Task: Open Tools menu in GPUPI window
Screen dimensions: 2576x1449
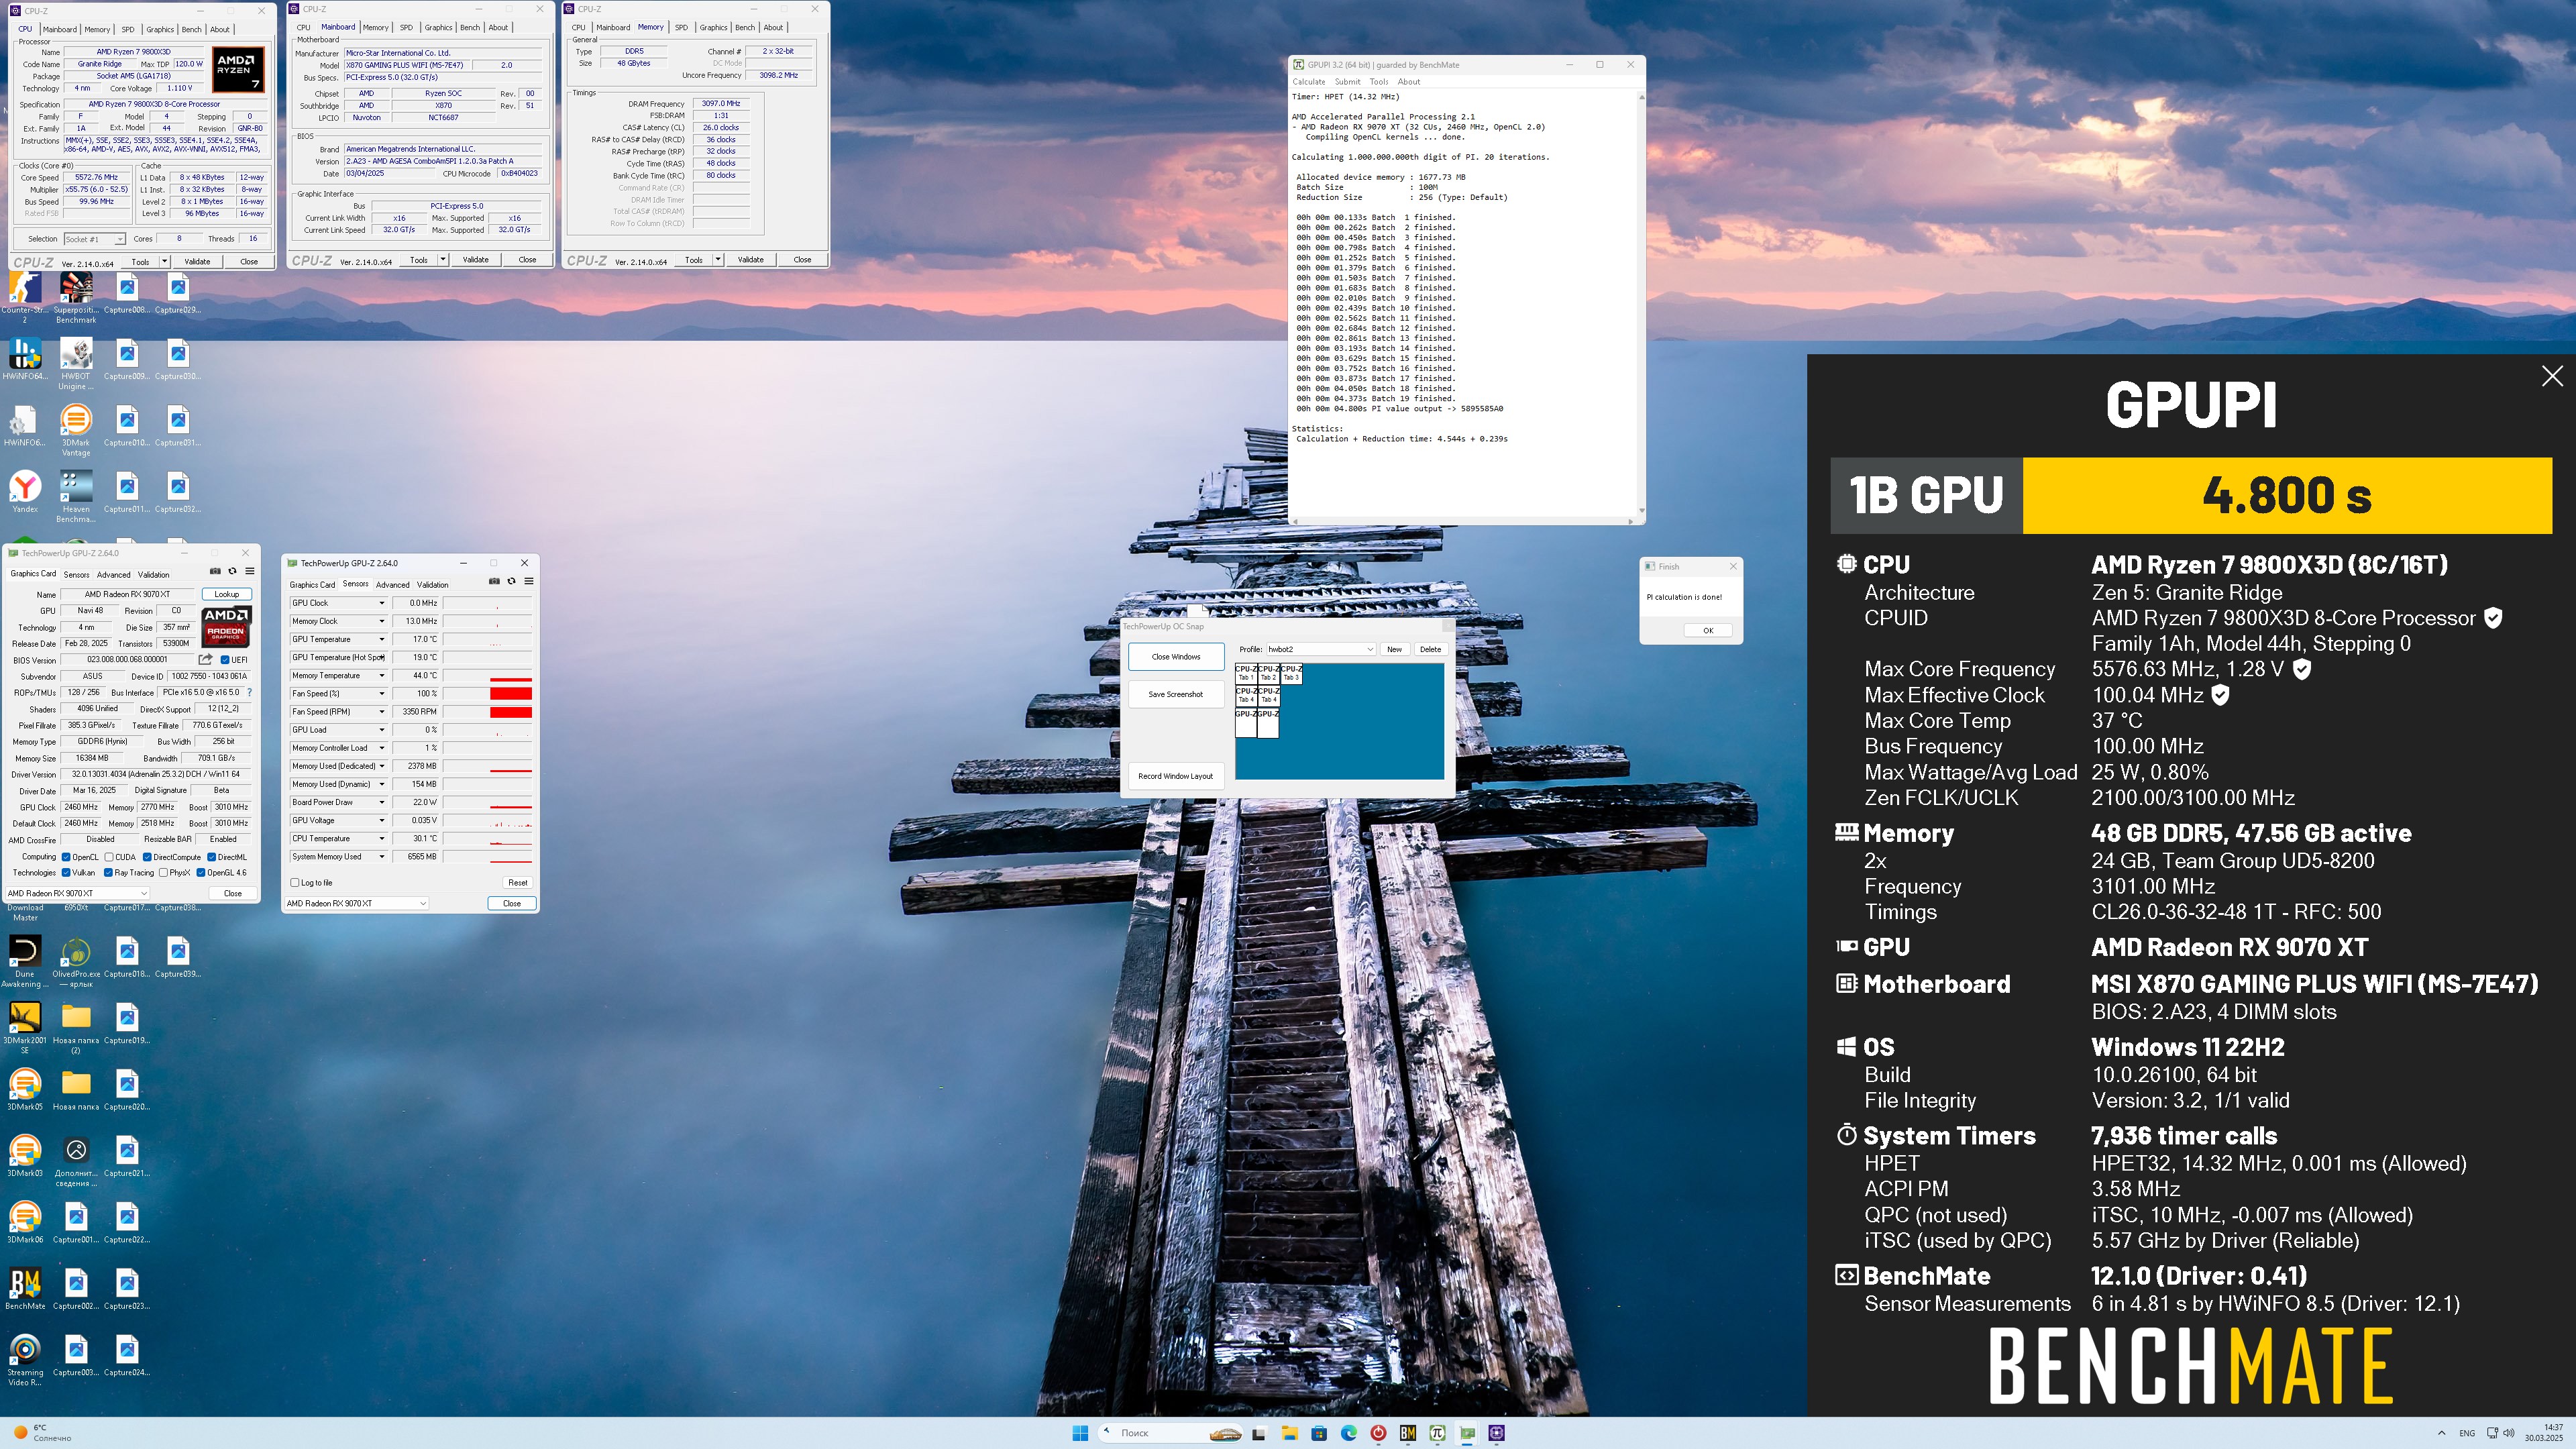Action: click(x=1379, y=82)
